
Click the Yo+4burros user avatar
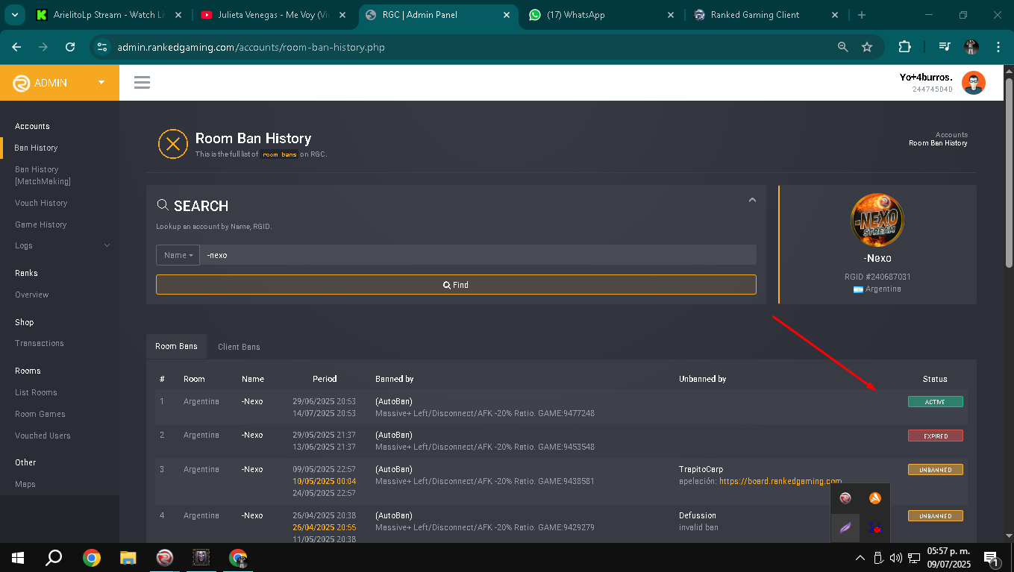tap(973, 83)
